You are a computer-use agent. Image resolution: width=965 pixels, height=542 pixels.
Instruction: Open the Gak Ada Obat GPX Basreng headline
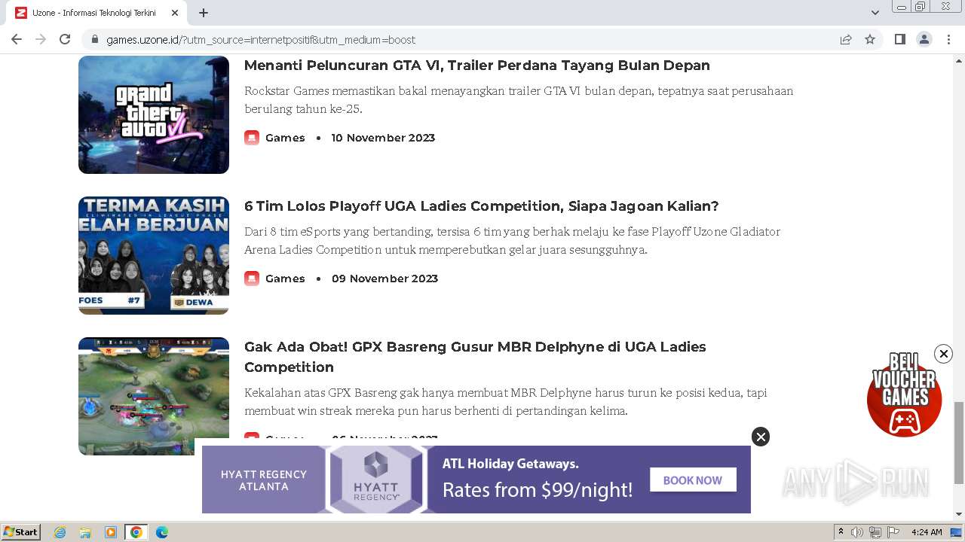pyautogui.click(x=475, y=357)
